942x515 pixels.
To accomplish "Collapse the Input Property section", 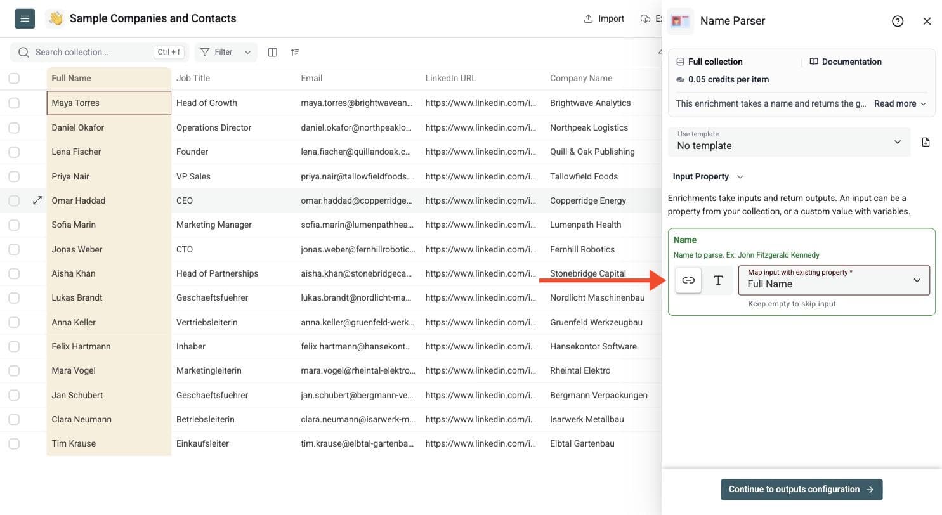I will click(x=708, y=176).
